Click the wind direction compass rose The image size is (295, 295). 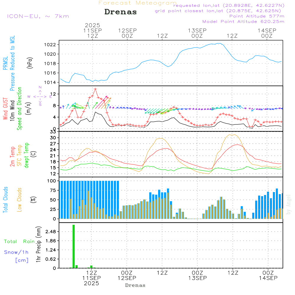[40, 96]
